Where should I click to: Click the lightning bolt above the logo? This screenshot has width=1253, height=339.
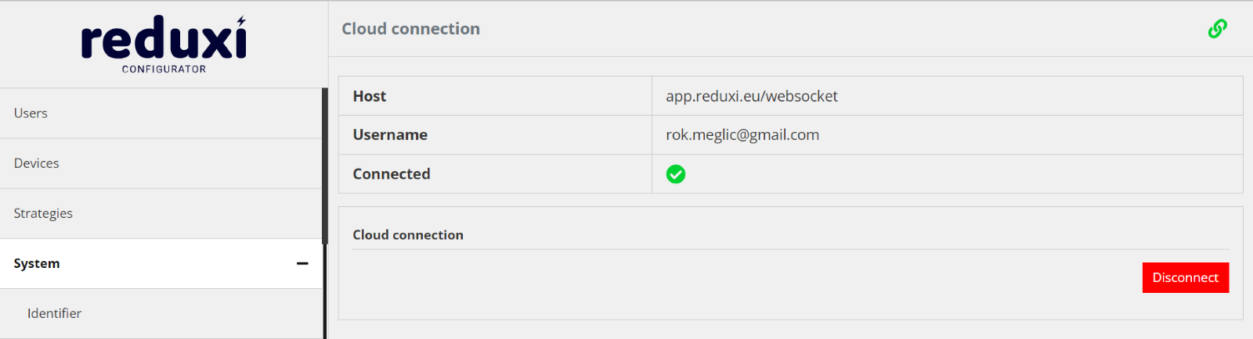coord(241,21)
